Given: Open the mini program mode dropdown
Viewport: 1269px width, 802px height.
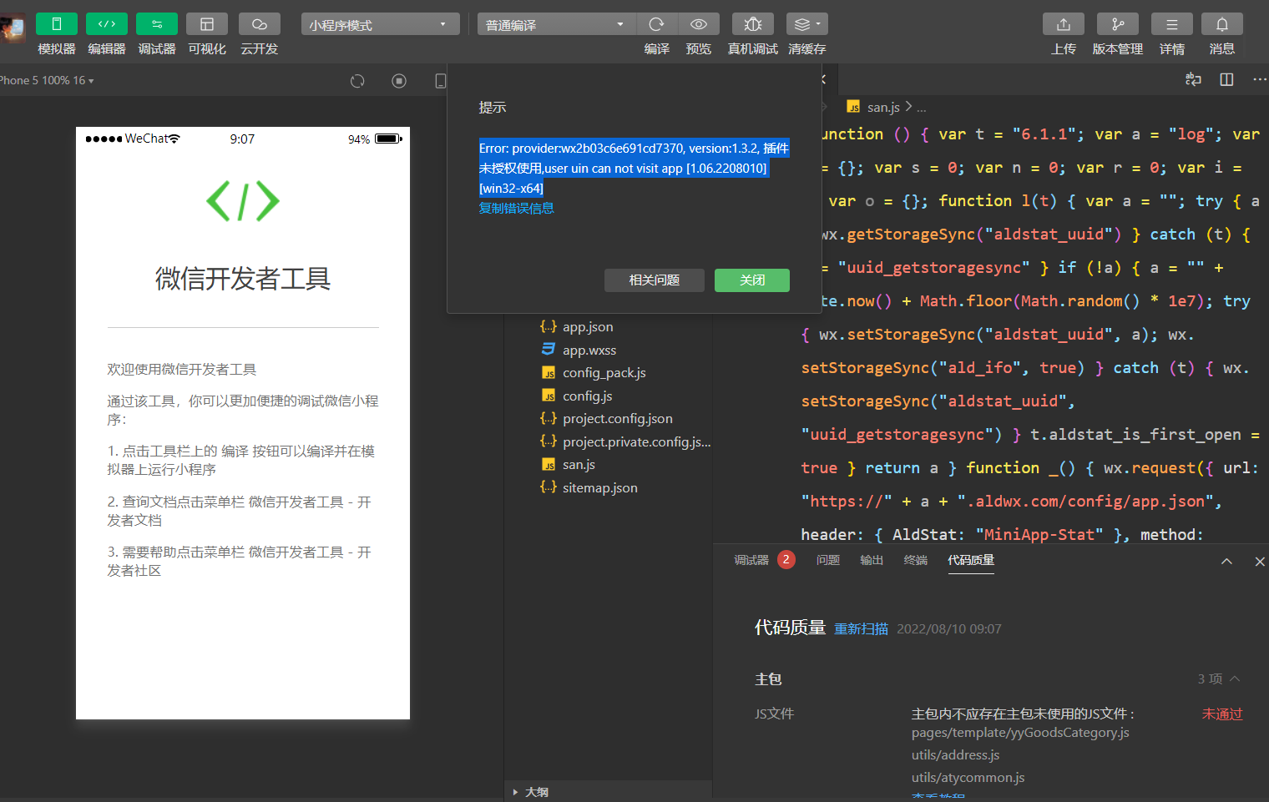Looking at the screenshot, I should 380,25.
